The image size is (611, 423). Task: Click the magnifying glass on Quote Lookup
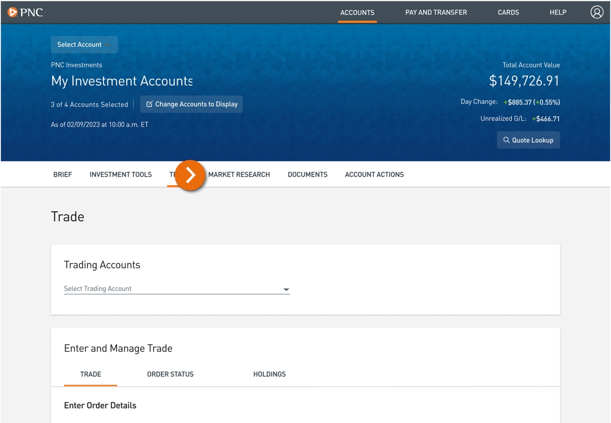pyautogui.click(x=507, y=140)
